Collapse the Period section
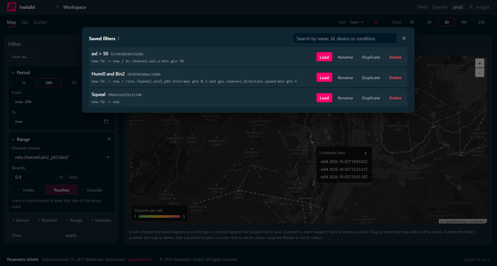This screenshot has height=266, width=497. pyautogui.click(x=13, y=73)
